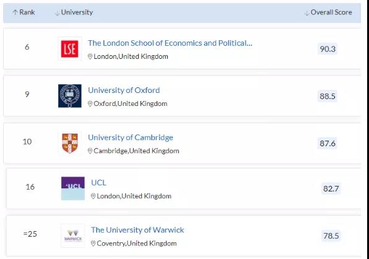The image size is (369, 259).
Task: Click the location pin beside London for LSE
Action: [x=90, y=56]
